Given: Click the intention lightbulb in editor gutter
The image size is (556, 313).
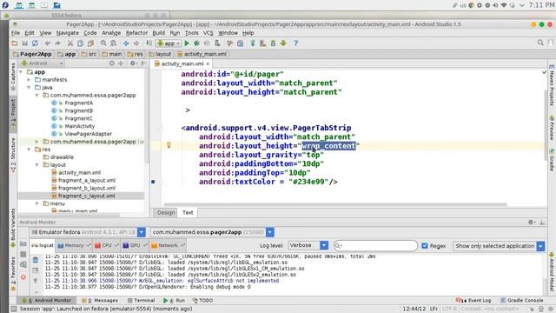Looking at the screenshot, I should click(169, 145).
